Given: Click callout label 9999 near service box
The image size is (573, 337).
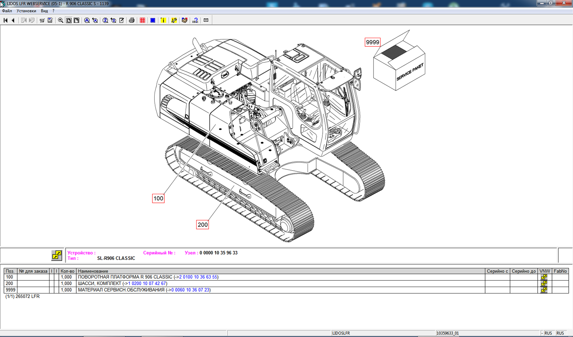Looking at the screenshot, I should 372,42.
